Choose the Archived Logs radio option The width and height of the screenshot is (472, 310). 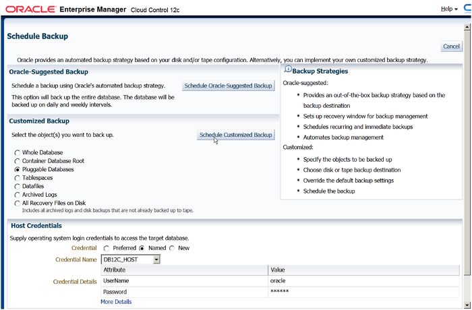tap(17, 195)
